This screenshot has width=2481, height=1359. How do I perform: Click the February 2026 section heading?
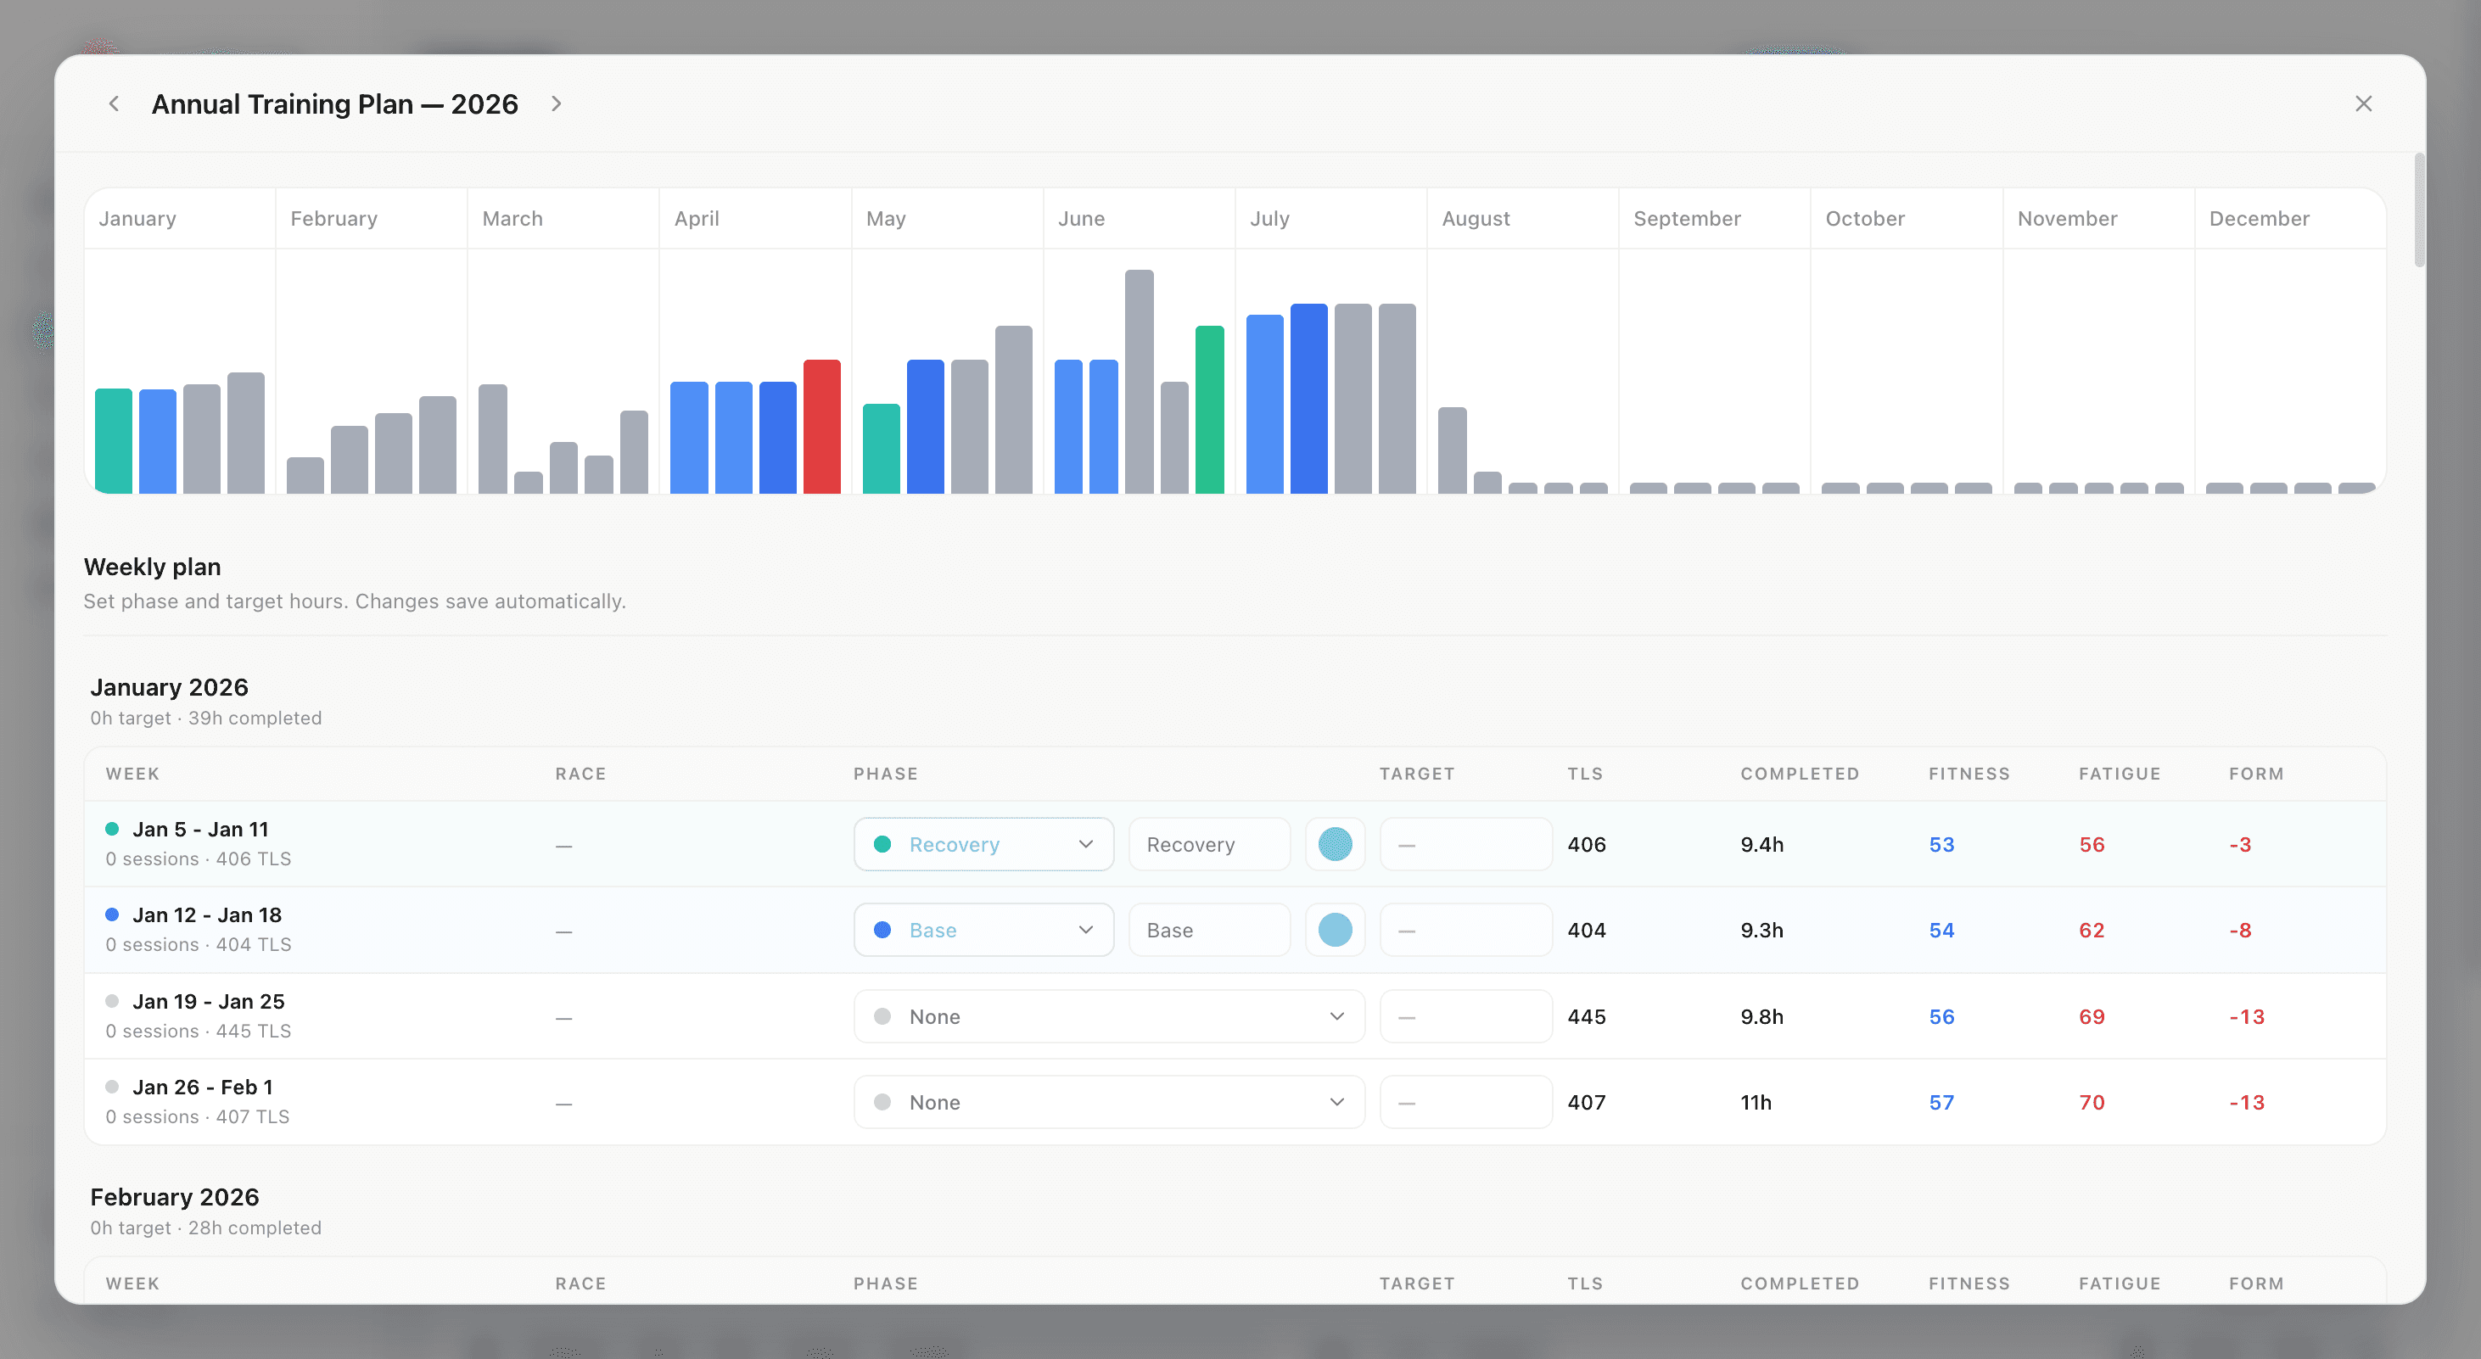[174, 1196]
